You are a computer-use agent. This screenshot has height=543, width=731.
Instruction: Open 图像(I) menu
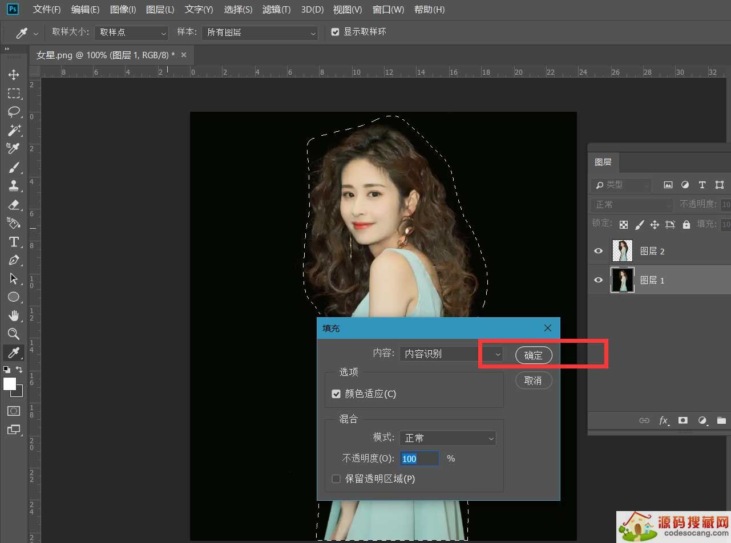tap(123, 10)
